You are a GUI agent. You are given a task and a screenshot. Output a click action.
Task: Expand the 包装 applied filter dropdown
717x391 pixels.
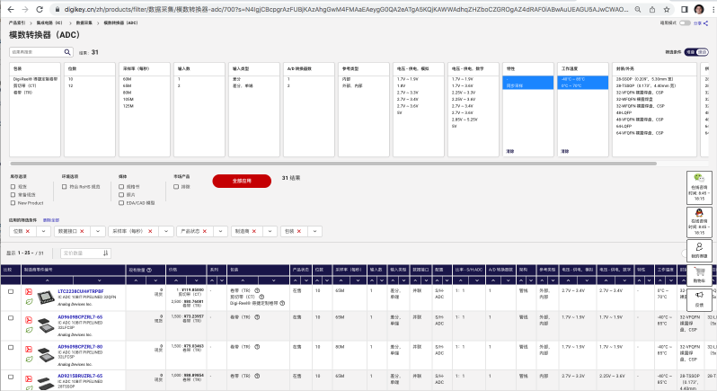pos(315,231)
